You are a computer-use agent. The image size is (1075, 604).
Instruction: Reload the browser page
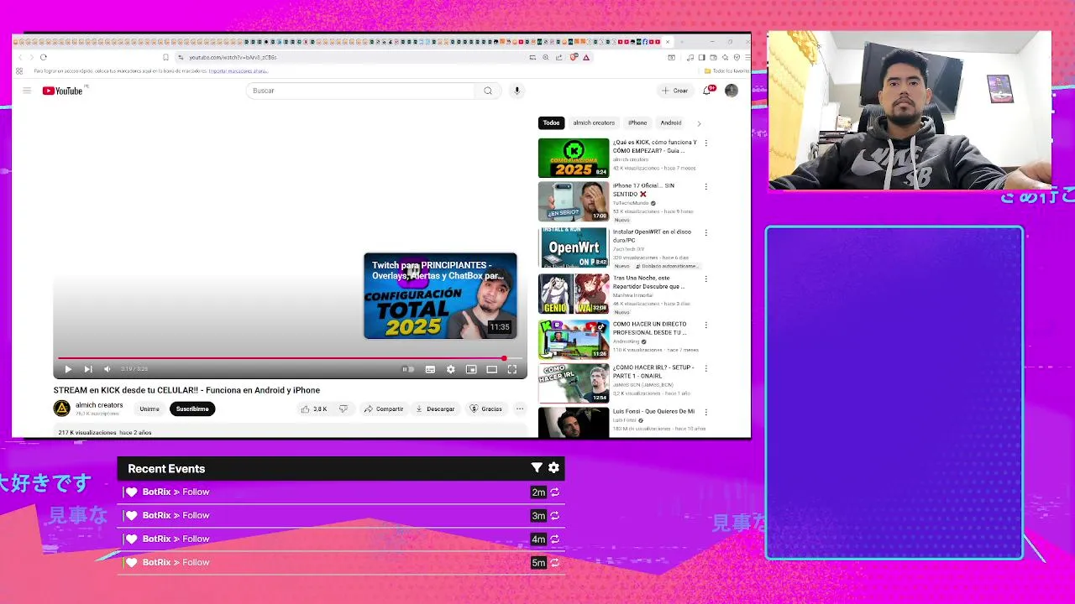pos(44,57)
